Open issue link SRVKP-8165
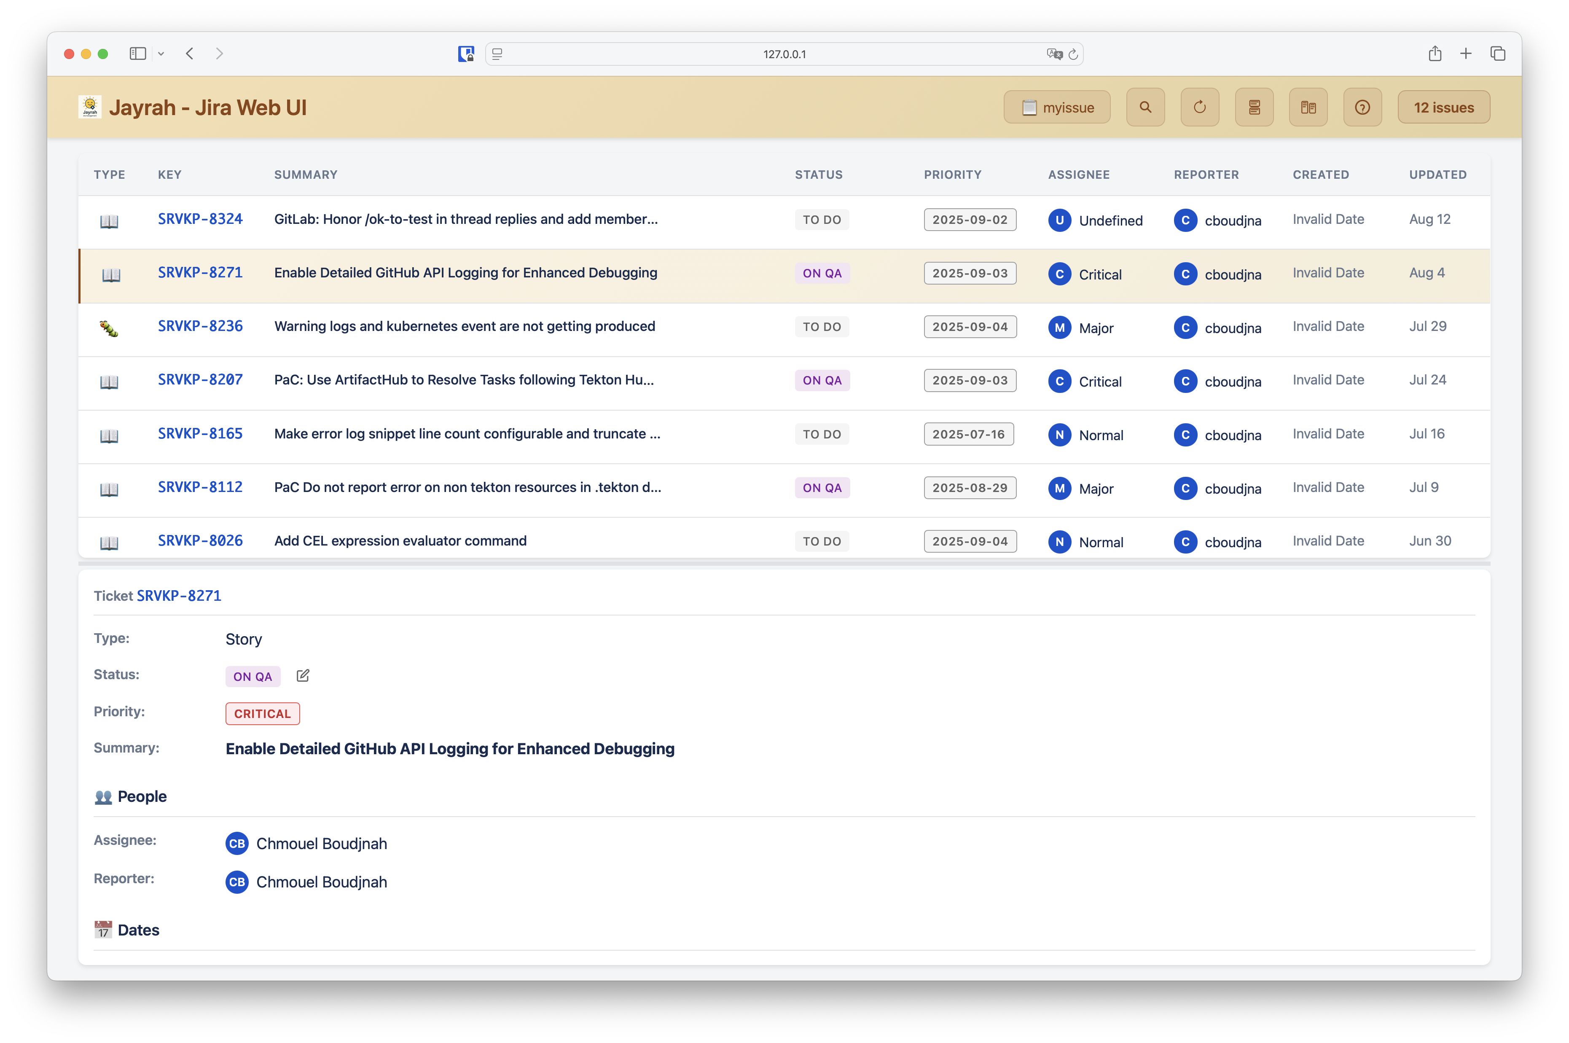 (200, 434)
